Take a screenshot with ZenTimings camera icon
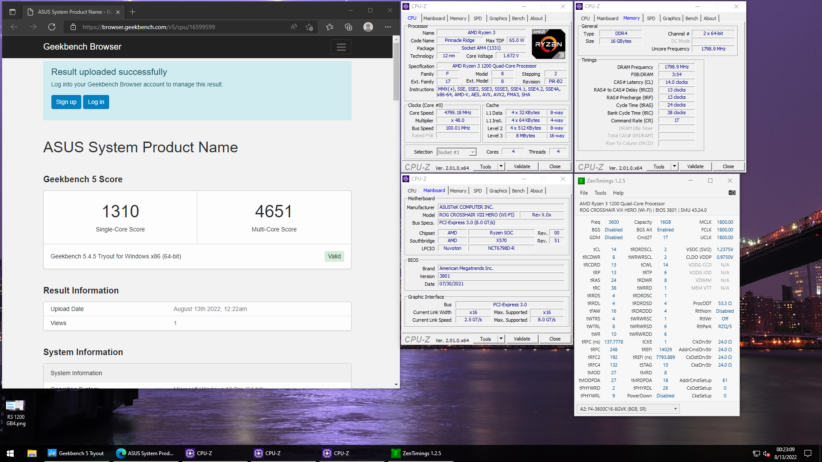 coord(732,193)
